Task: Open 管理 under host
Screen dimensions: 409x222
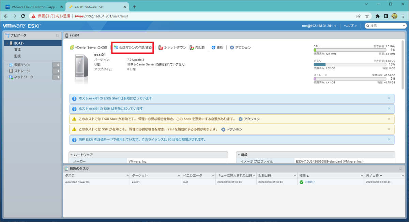Action: pos(17,49)
